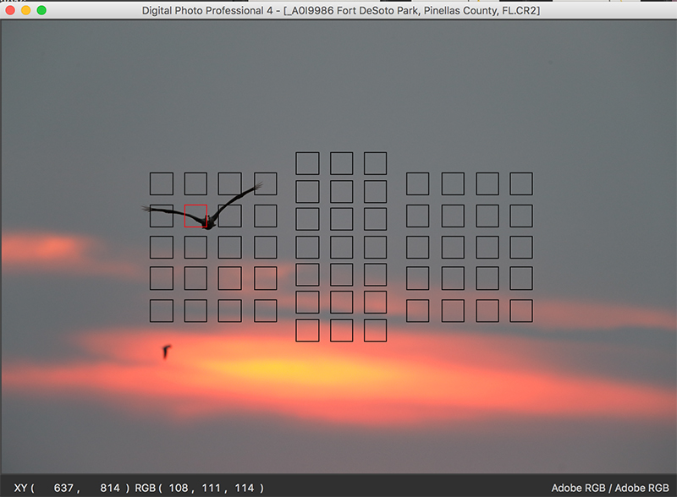Click the red active AF point

(195, 216)
